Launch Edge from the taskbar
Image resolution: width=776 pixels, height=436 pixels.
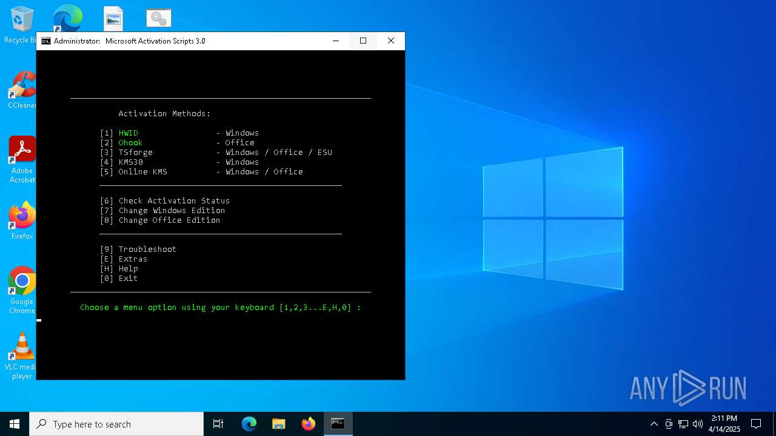click(249, 424)
